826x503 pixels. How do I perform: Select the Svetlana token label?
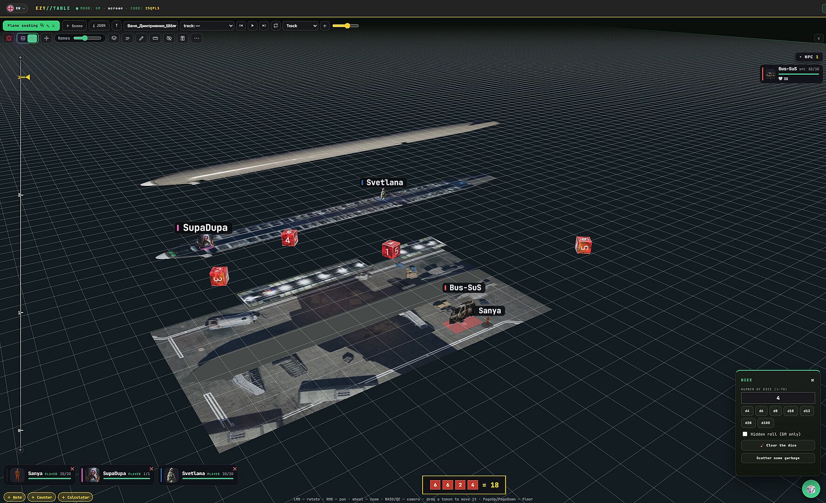[382, 183]
